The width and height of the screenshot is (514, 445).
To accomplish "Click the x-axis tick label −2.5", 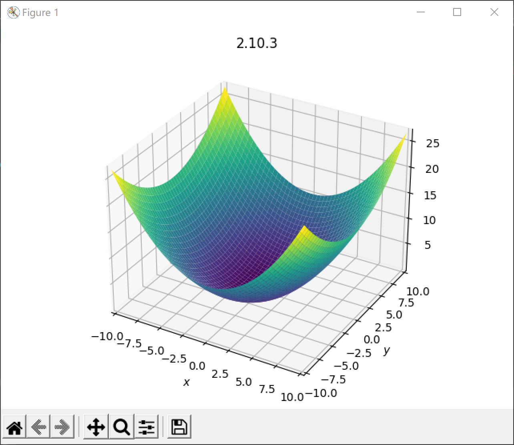I will [175, 359].
